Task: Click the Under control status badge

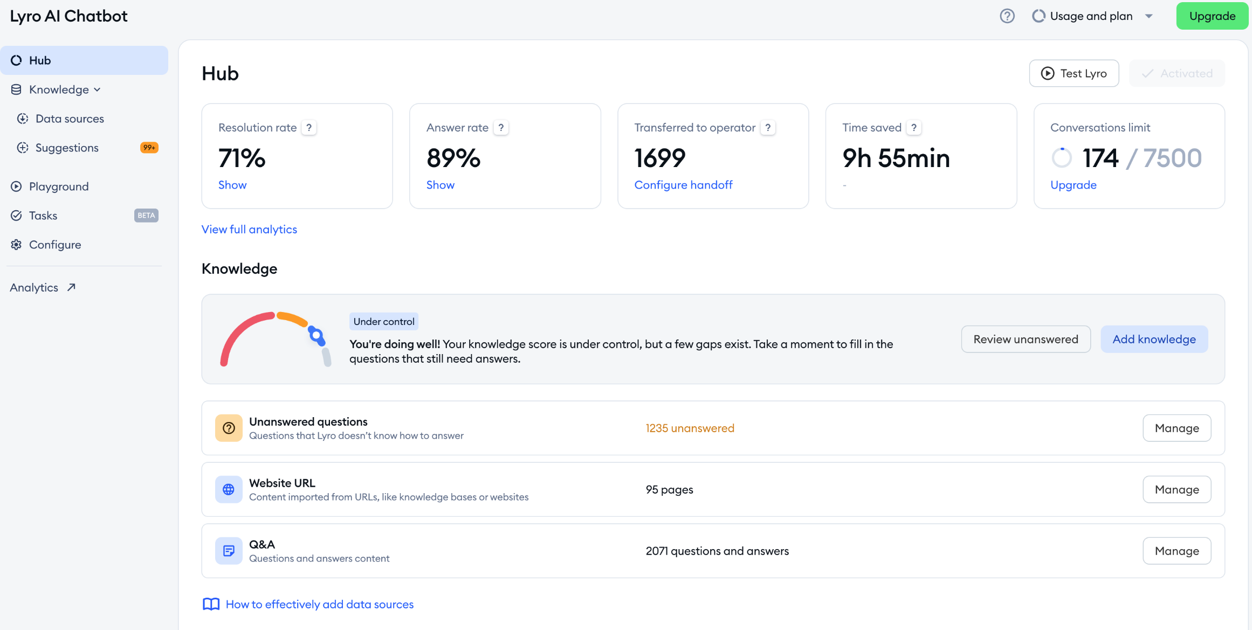Action: pos(384,322)
